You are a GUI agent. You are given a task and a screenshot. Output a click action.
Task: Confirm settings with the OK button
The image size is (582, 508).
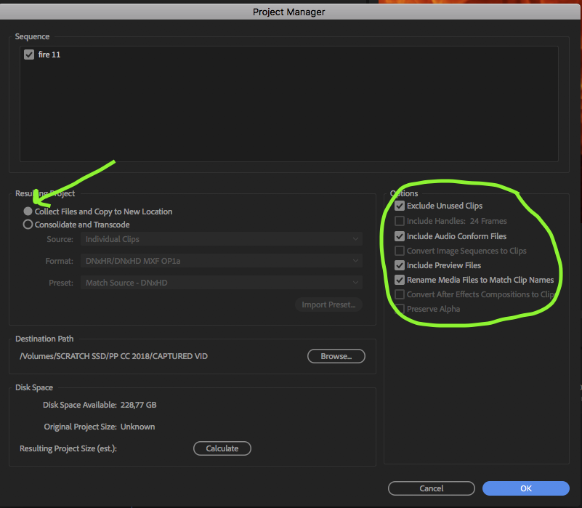pos(525,488)
